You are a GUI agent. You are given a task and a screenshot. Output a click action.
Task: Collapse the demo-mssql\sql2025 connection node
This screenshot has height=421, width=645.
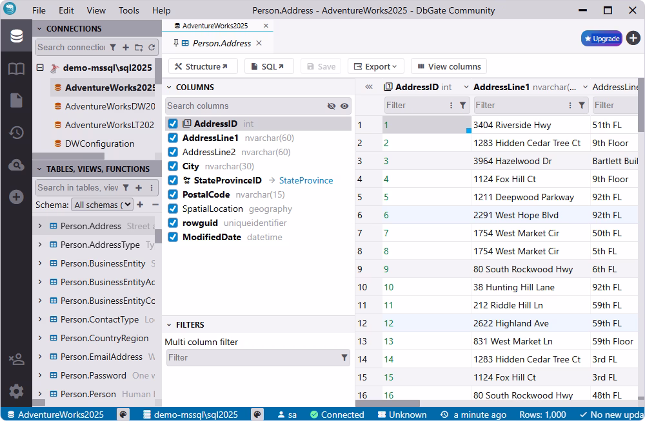40,68
